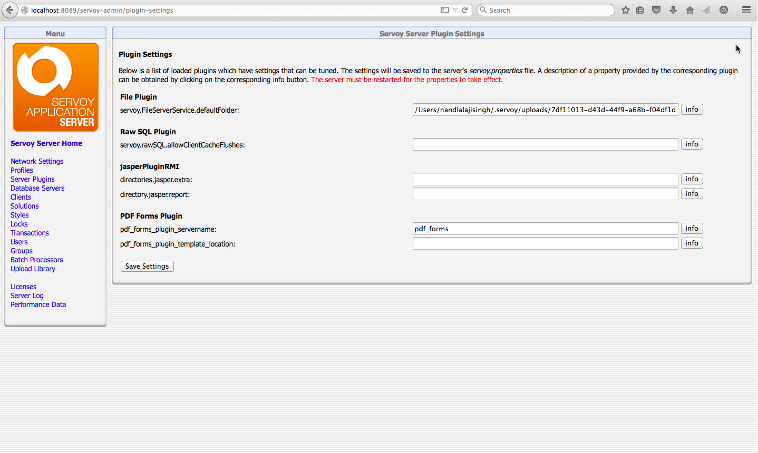
Task: Bookmark this page with the star icon
Action: (x=626, y=10)
